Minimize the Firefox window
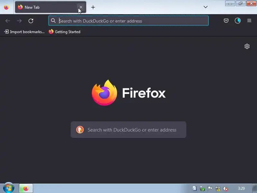Screen dimensions: 257x193 point(230,4)
